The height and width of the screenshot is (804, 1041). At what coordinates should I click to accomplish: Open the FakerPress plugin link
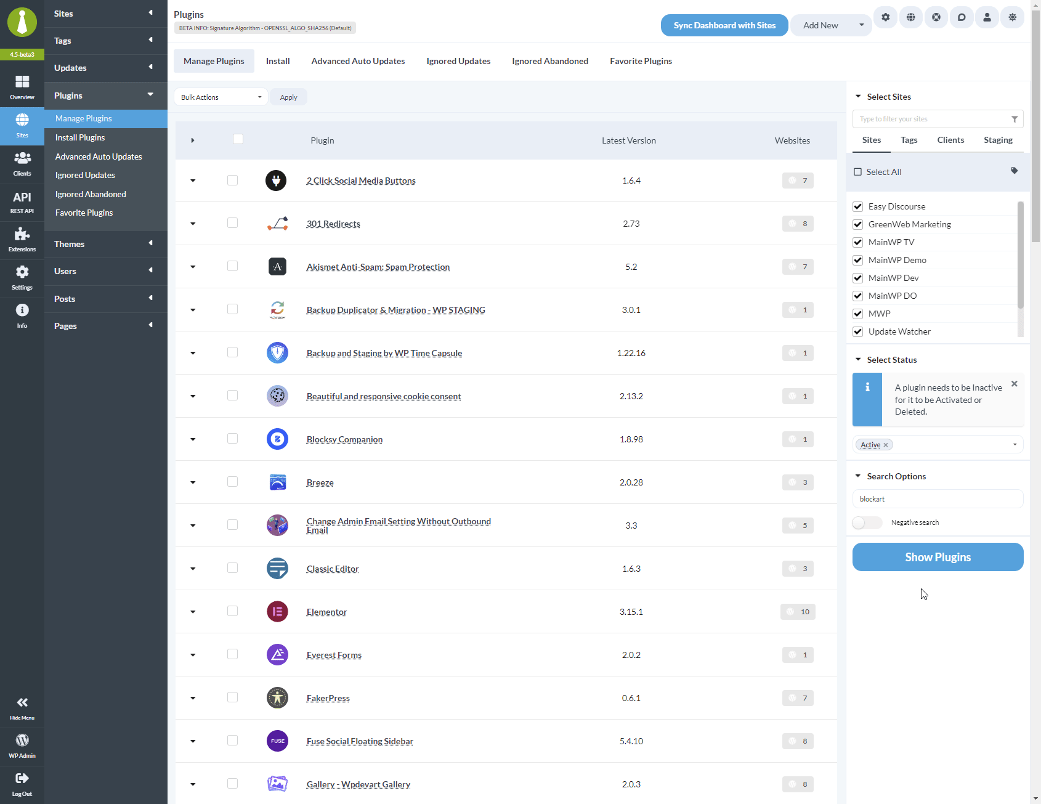[x=328, y=698]
